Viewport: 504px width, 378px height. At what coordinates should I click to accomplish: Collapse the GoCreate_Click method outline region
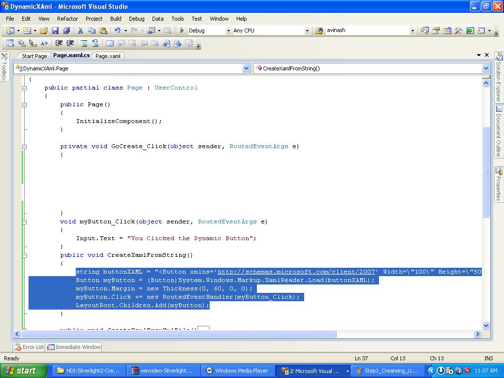click(x=25, y=147)
